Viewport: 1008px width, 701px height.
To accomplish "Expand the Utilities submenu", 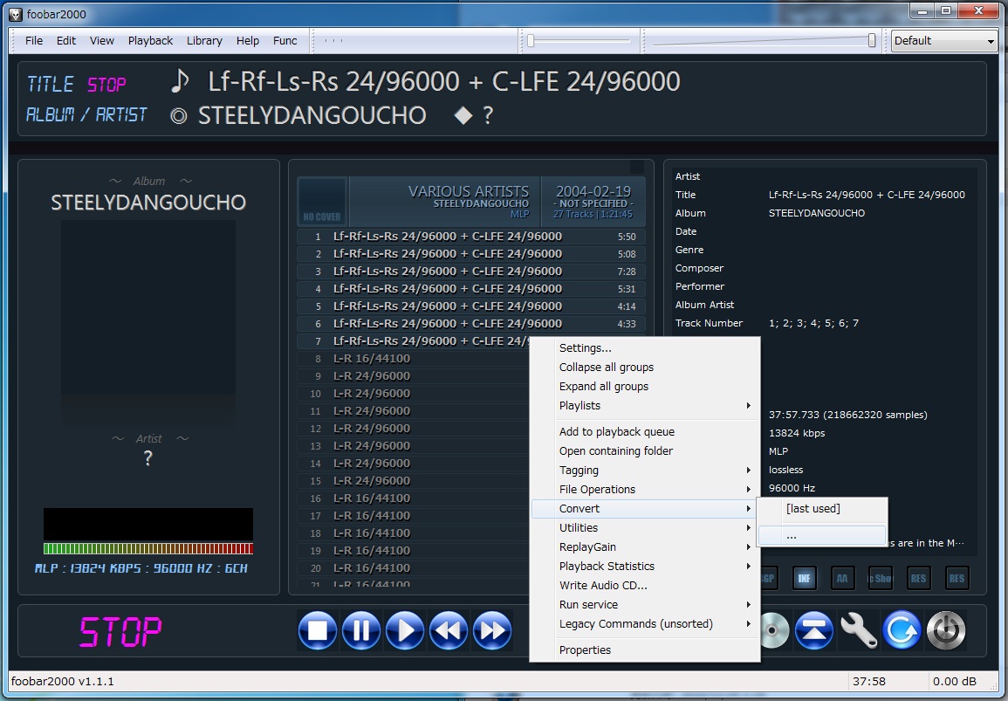I will [645, 528].
